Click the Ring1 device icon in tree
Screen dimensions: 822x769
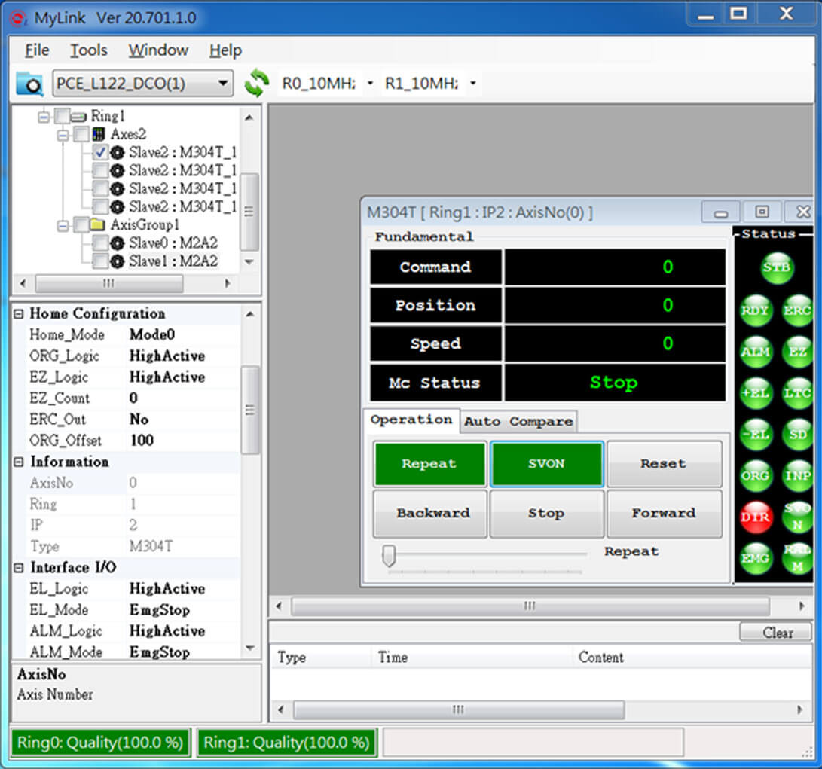pyautogui.click(x=78, y=116)
